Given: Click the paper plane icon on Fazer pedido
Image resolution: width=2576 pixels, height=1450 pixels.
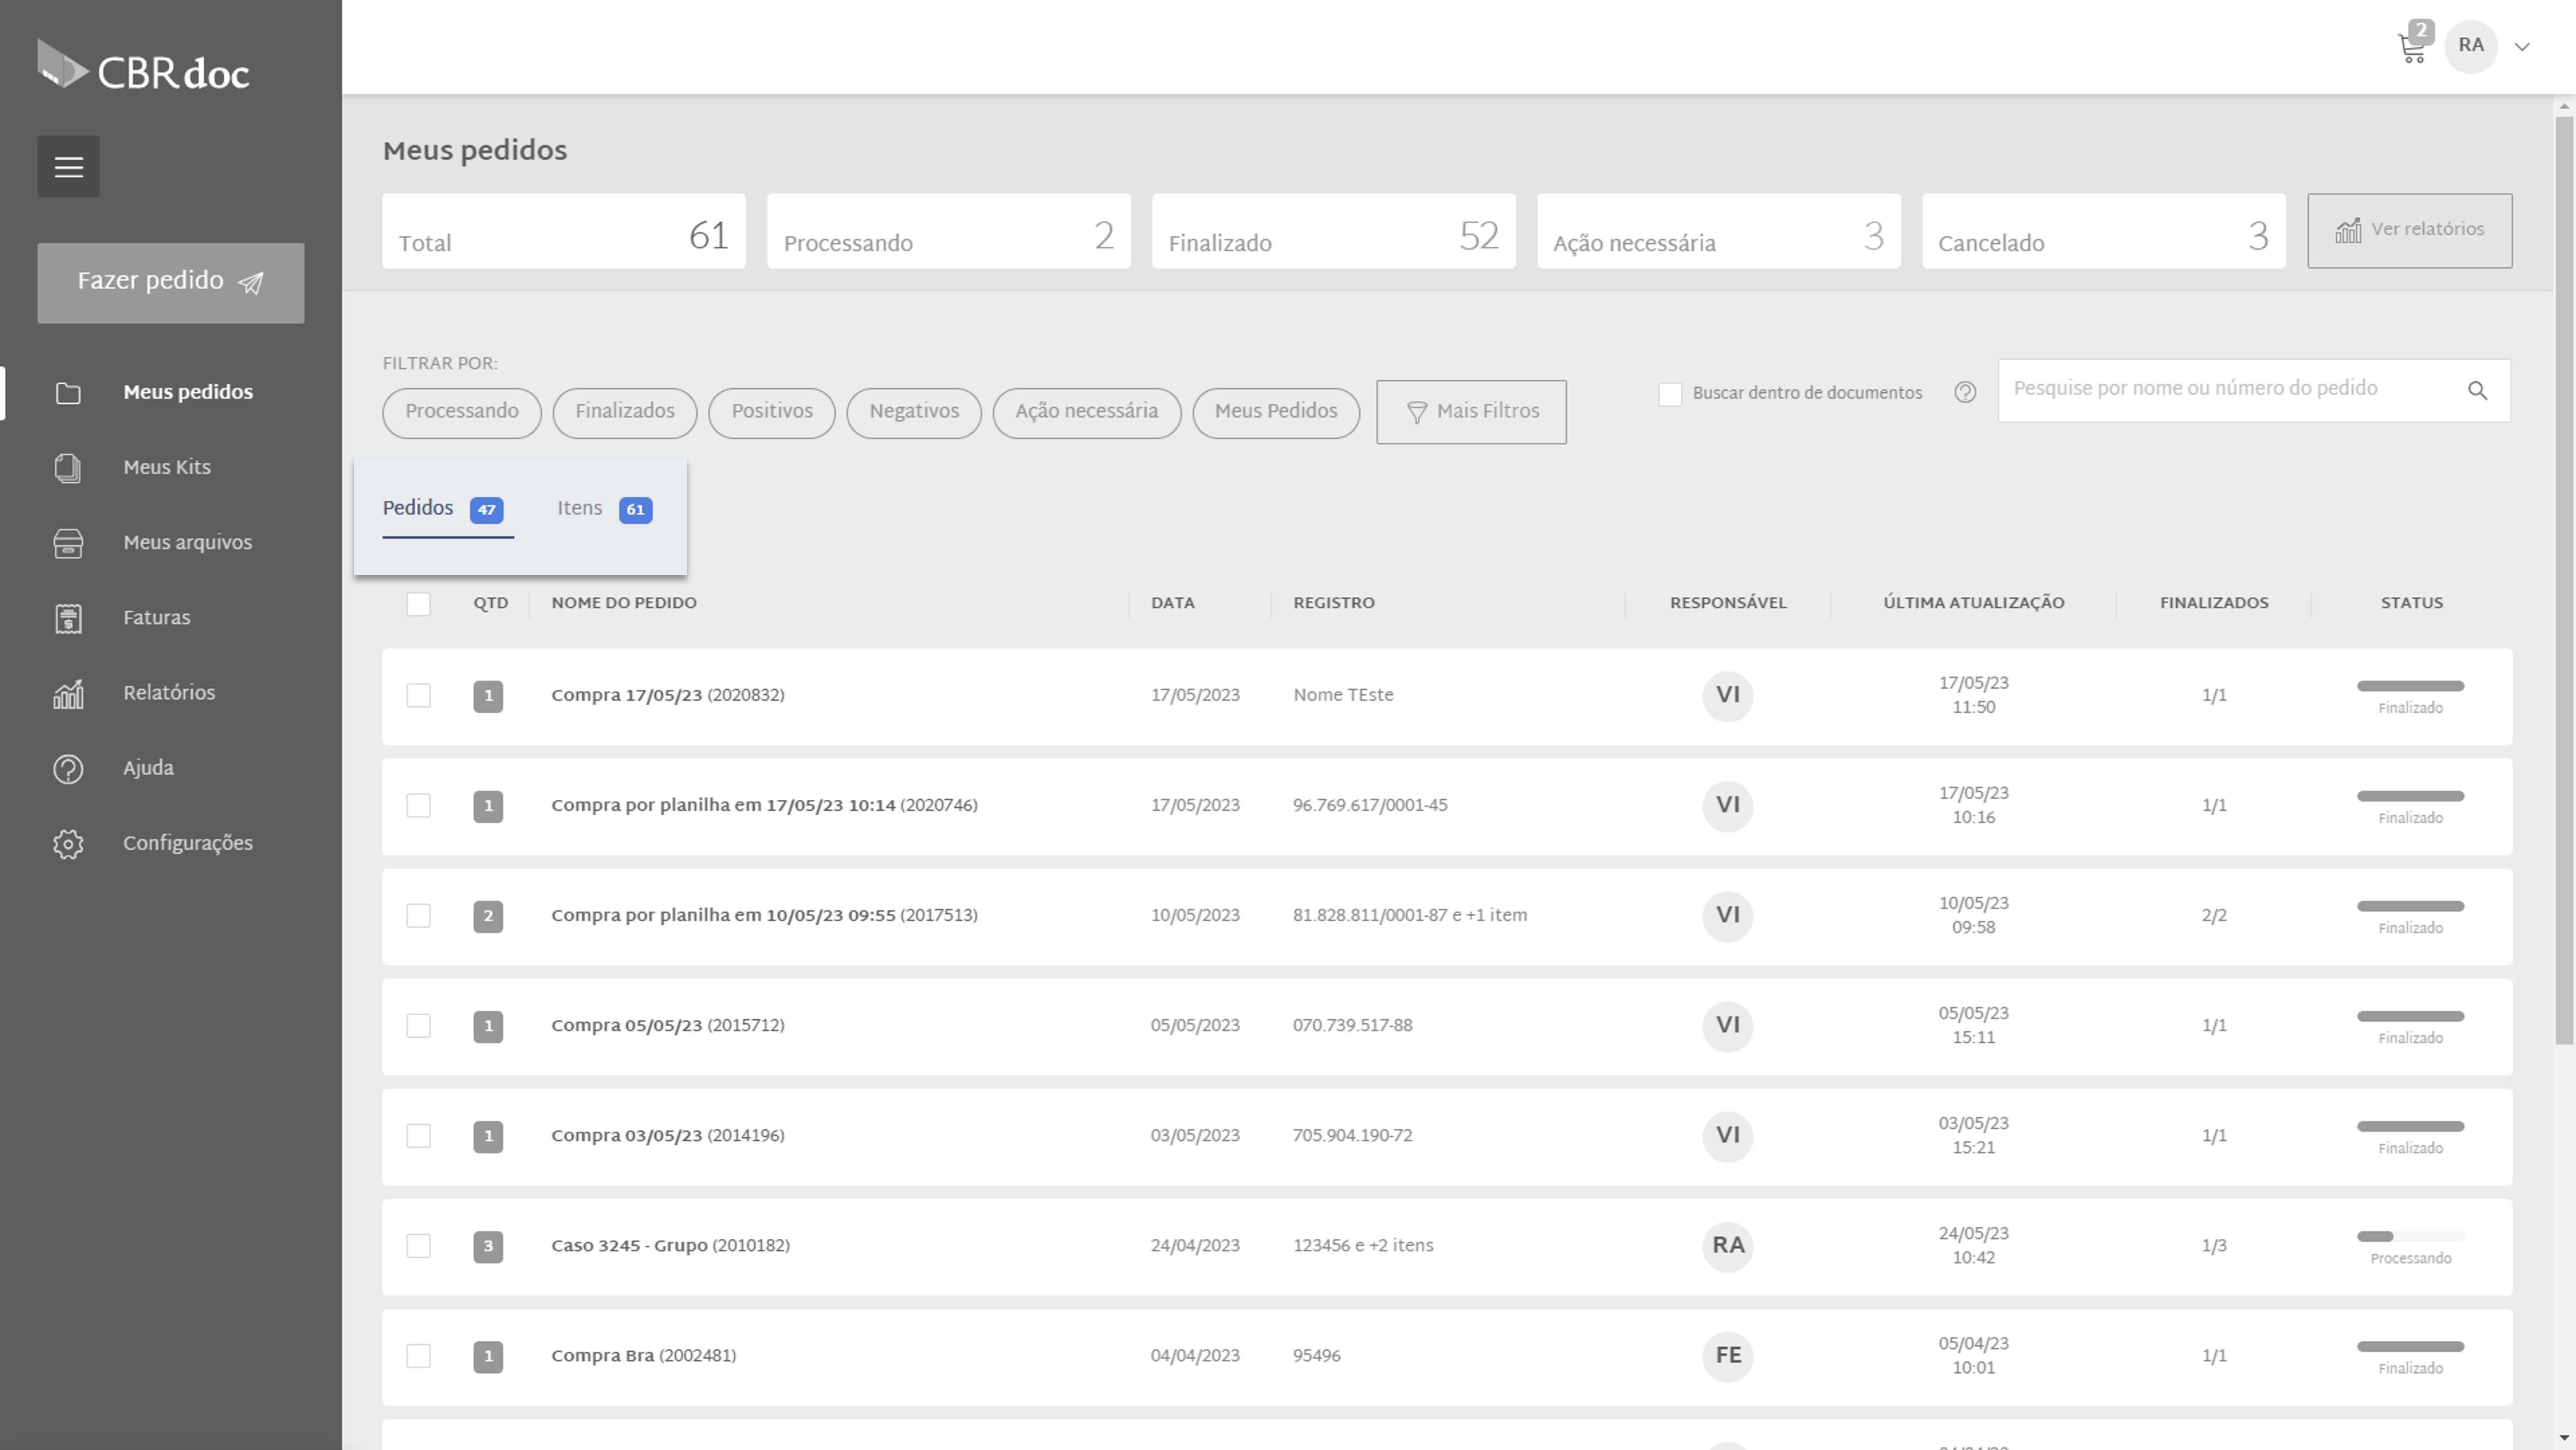Looking at the screenshot, I should coord(251,283).
